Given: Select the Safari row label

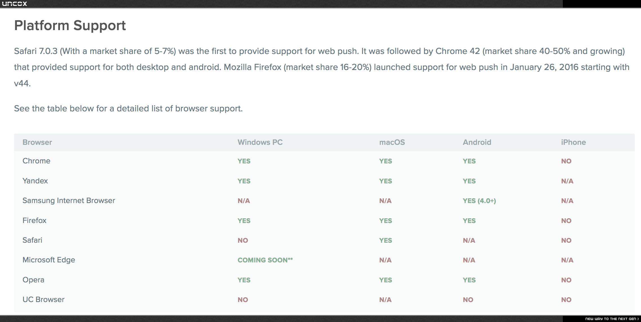Looking at the screenshot, I should coord(32,240).
